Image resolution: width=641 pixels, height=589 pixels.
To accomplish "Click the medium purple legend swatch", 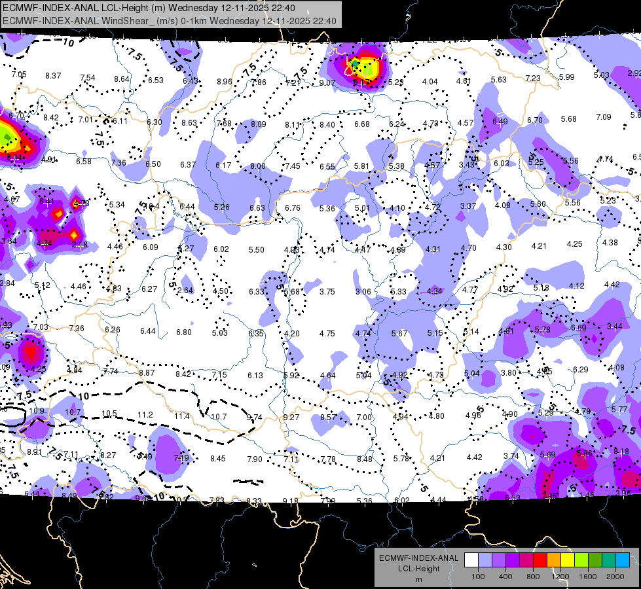I will coord(499,560).
